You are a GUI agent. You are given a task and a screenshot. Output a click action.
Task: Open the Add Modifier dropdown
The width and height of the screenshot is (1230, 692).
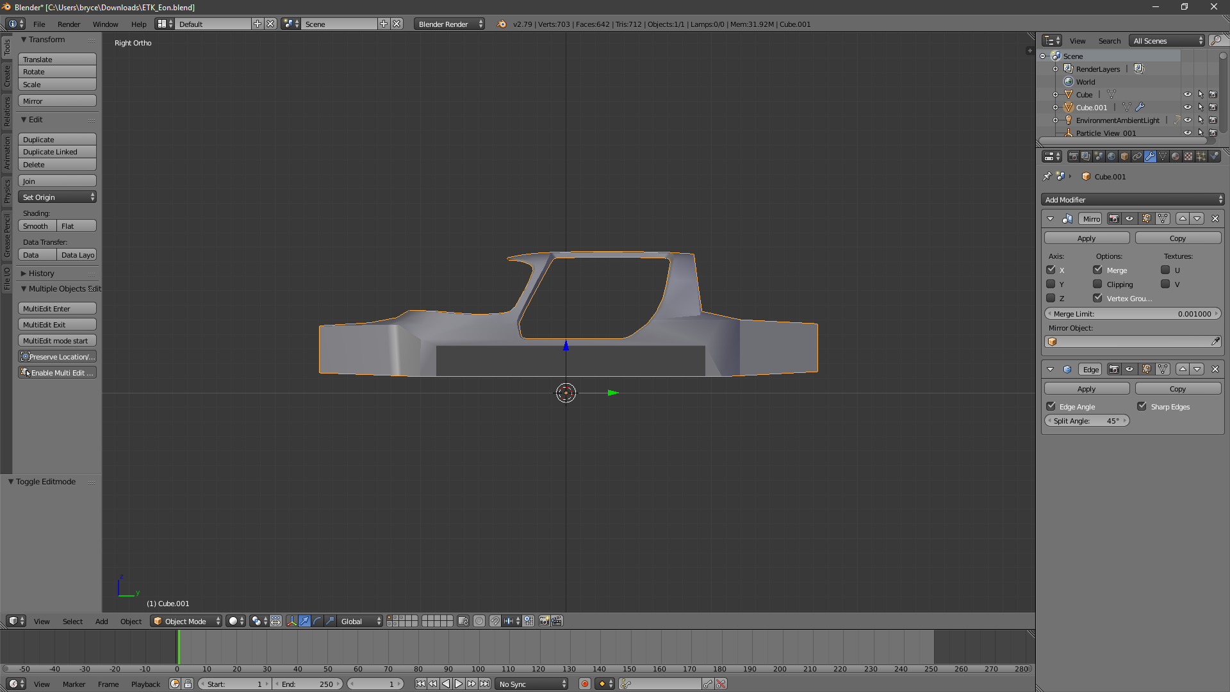1133,199
